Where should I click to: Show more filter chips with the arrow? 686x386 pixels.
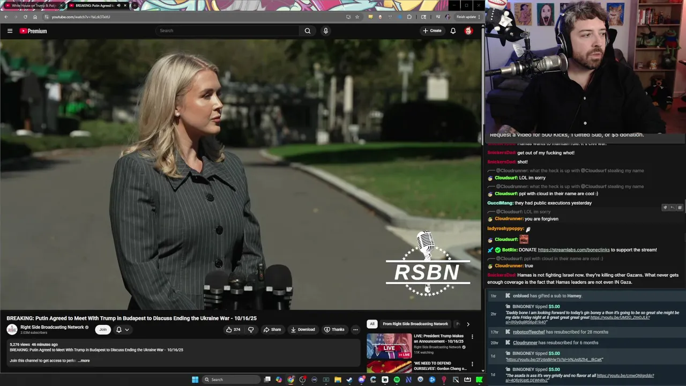point(468,324)
